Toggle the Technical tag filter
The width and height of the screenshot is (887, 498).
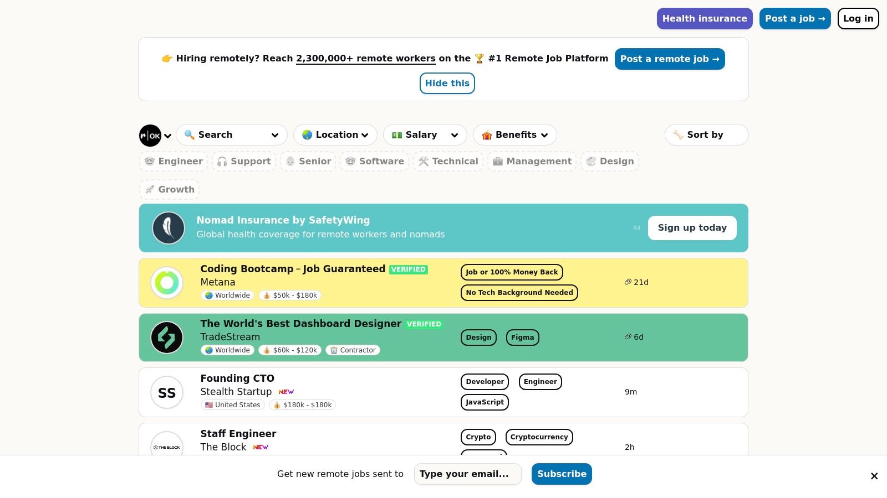pos(448,162)
